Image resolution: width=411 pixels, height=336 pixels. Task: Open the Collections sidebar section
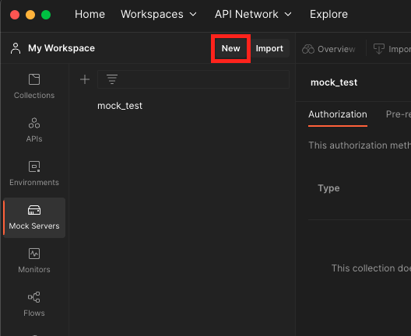click(34, 86)
